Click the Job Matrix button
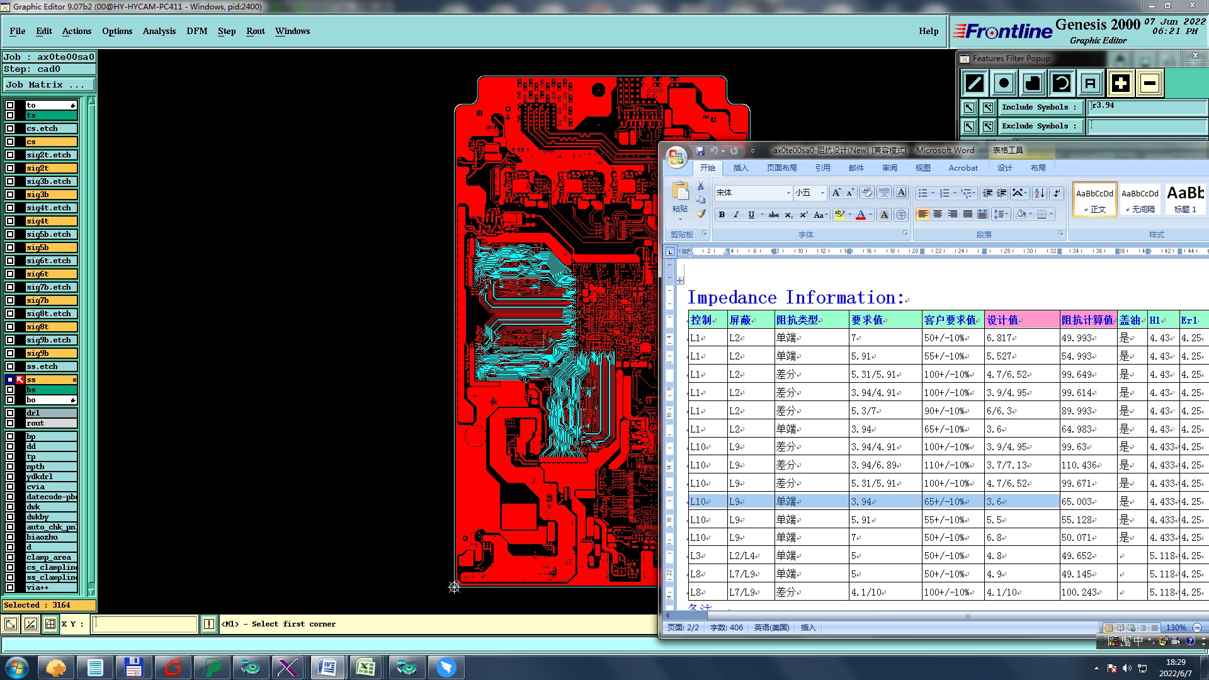The width and height of the screenshot is (1209, 680). [49, 84]
